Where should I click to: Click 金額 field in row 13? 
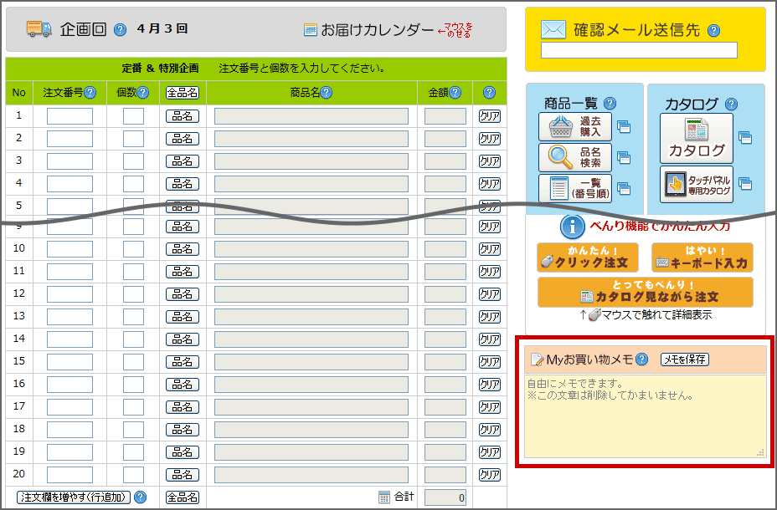point(445,317)
